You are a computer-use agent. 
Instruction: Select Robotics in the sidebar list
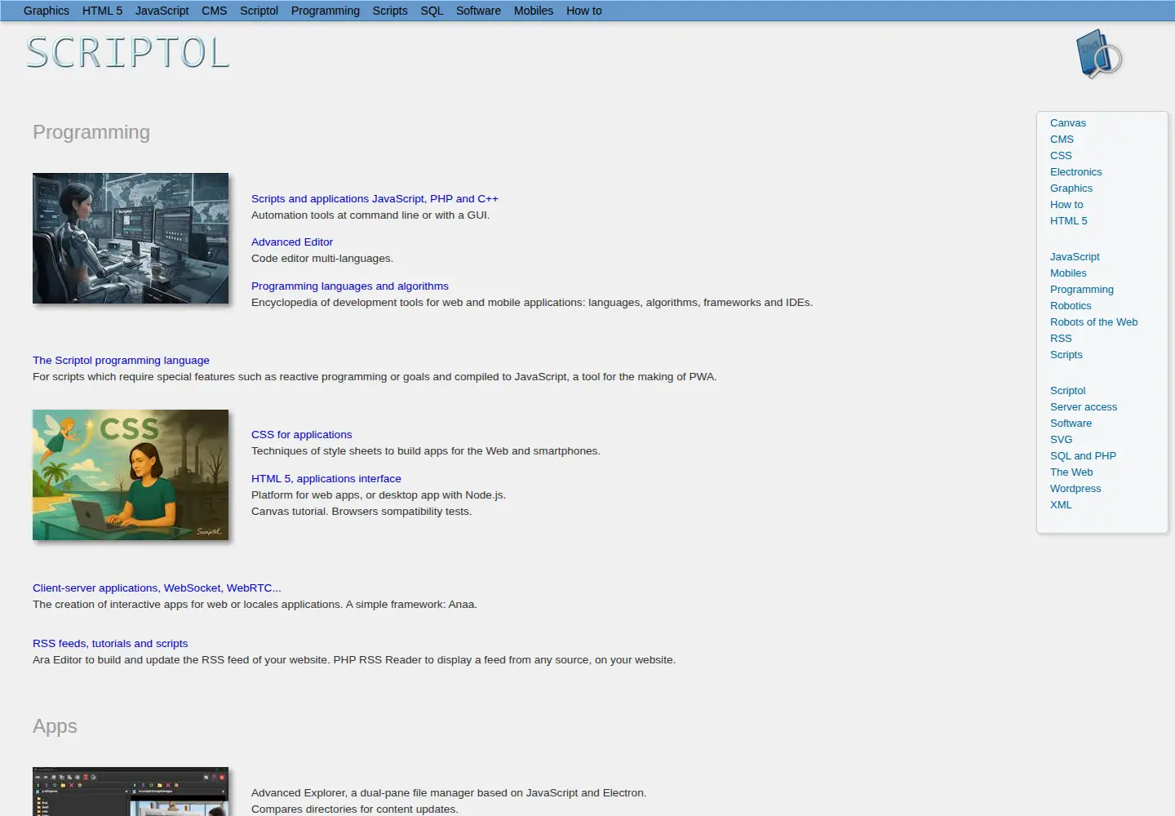coord(1071,305)
